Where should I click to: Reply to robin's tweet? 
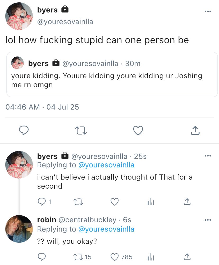pos(42,257)
